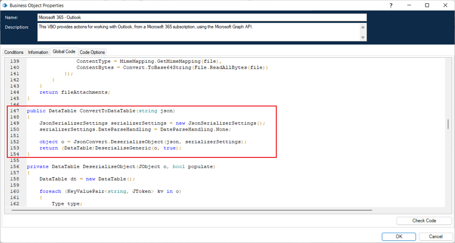Screen dimensions: 455x243
Task: Click the 'Name:' label
Action: [11, 17]
